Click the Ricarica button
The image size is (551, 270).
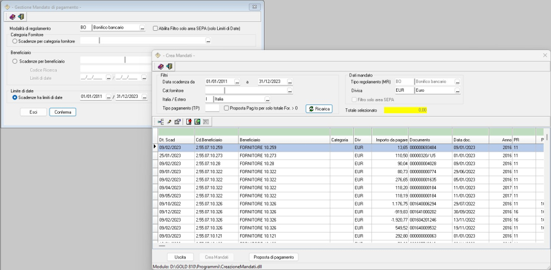tap(319, 109)
